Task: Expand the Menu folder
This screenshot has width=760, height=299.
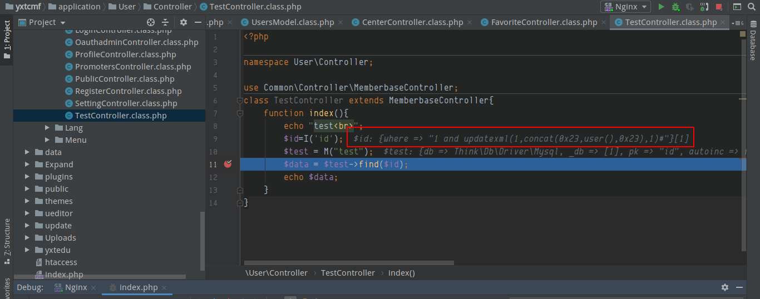Action: [48, 140]
